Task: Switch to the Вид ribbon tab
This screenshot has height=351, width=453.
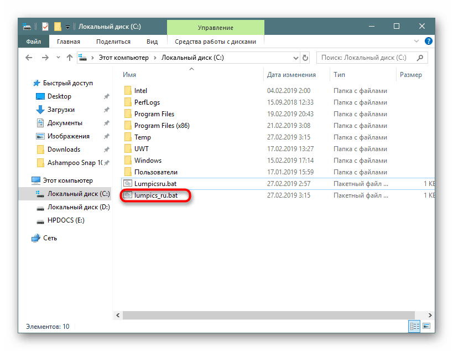Action: [x=152, y=41]
